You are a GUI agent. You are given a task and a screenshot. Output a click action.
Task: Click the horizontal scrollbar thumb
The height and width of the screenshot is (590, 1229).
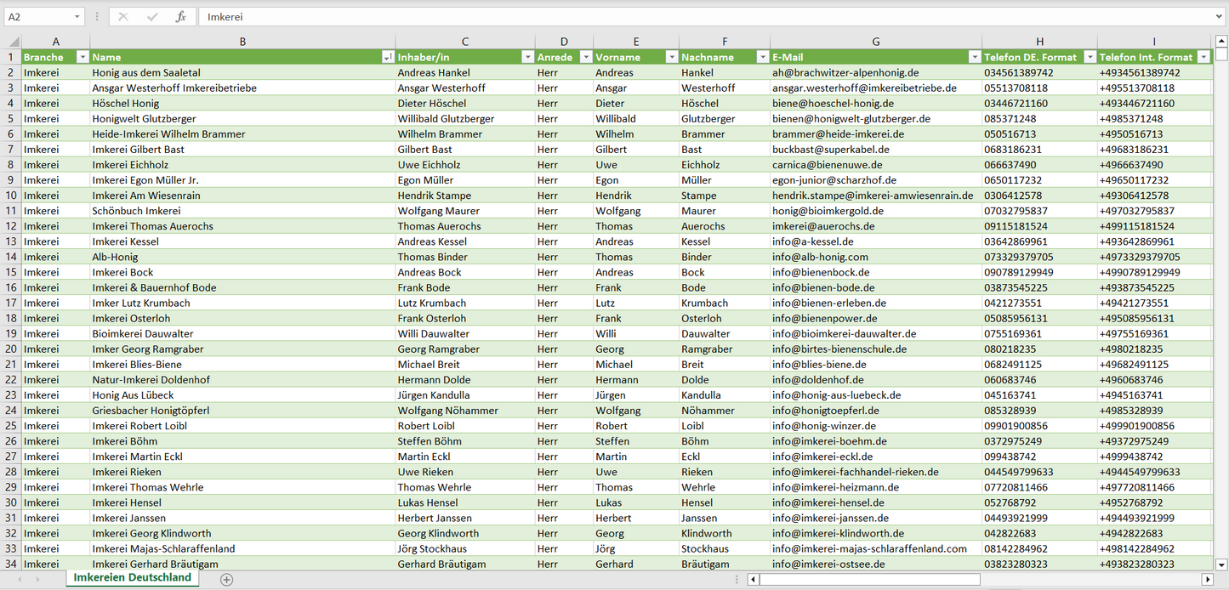(x=868, y=579)
